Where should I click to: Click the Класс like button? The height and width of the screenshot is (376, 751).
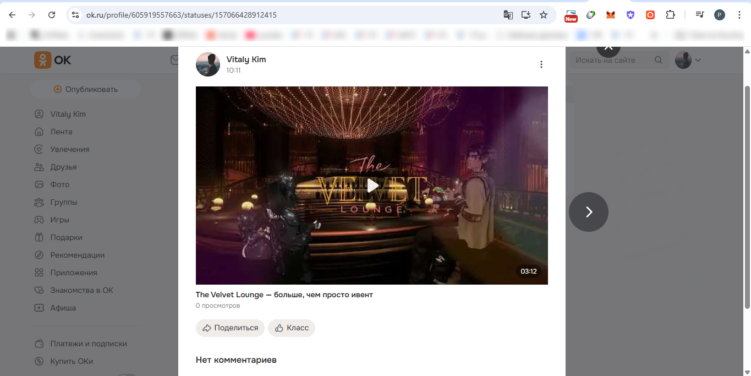tap(292, 328)
